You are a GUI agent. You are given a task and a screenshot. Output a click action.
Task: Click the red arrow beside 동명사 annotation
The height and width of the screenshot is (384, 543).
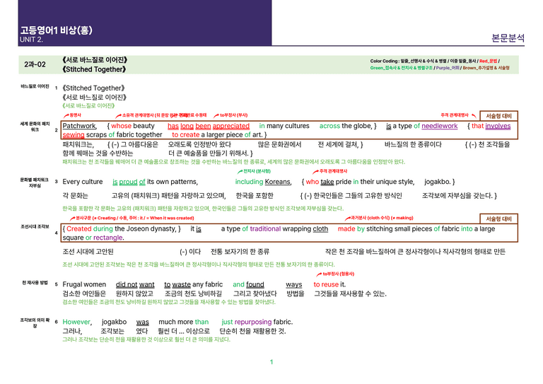[x=66, y=115]
